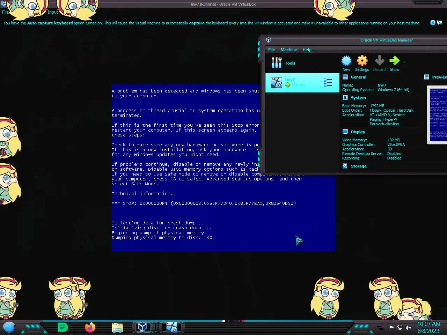
Task: Click the Display section screen icon
Action: pos(345,132)
